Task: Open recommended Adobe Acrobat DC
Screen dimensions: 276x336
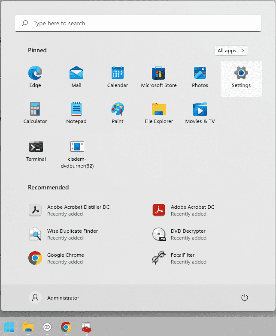Action: [x=183, y=210]
